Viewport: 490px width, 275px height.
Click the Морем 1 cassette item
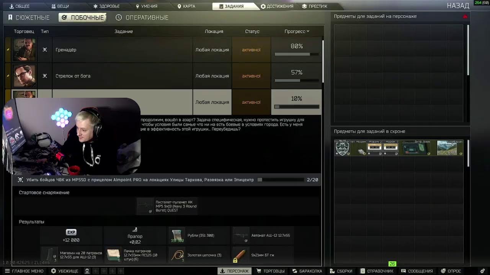[x=390, y=148]
